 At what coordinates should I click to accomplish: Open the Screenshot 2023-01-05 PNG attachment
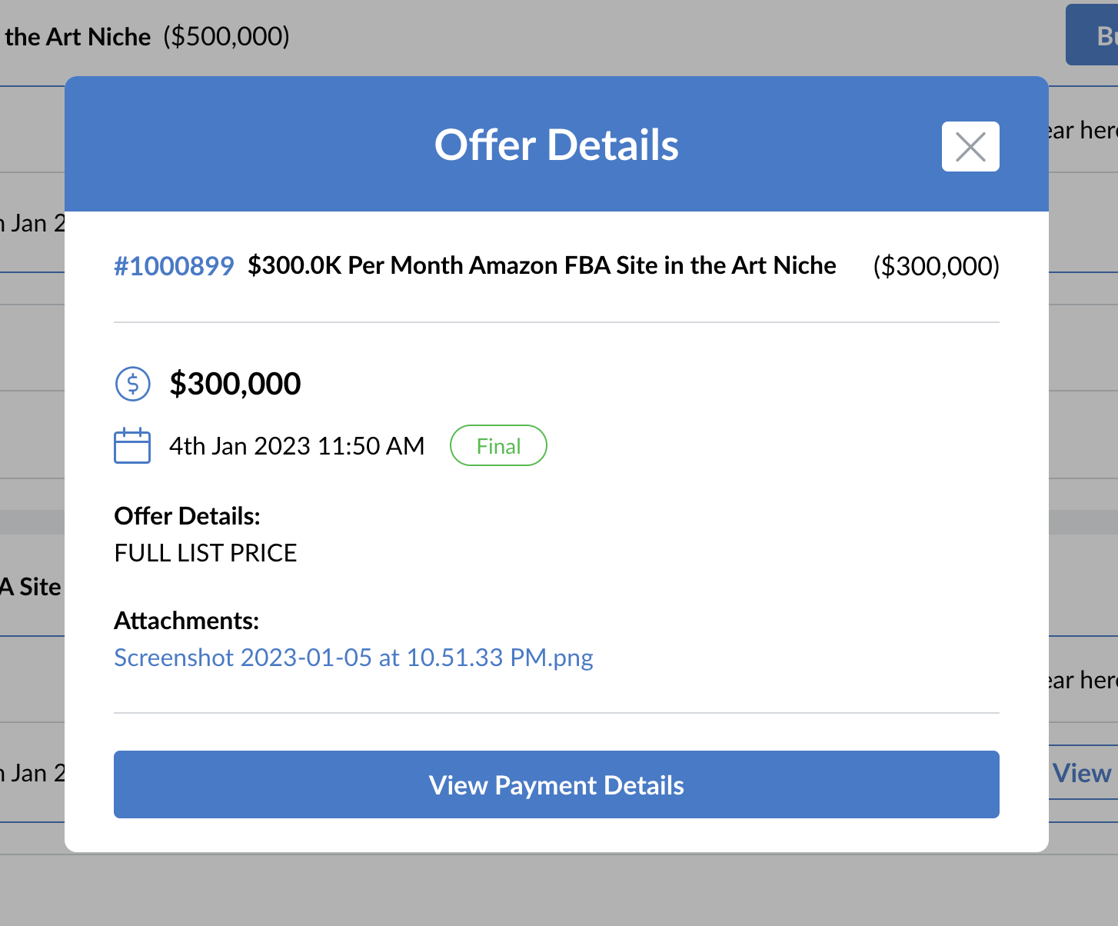(354, 658)
